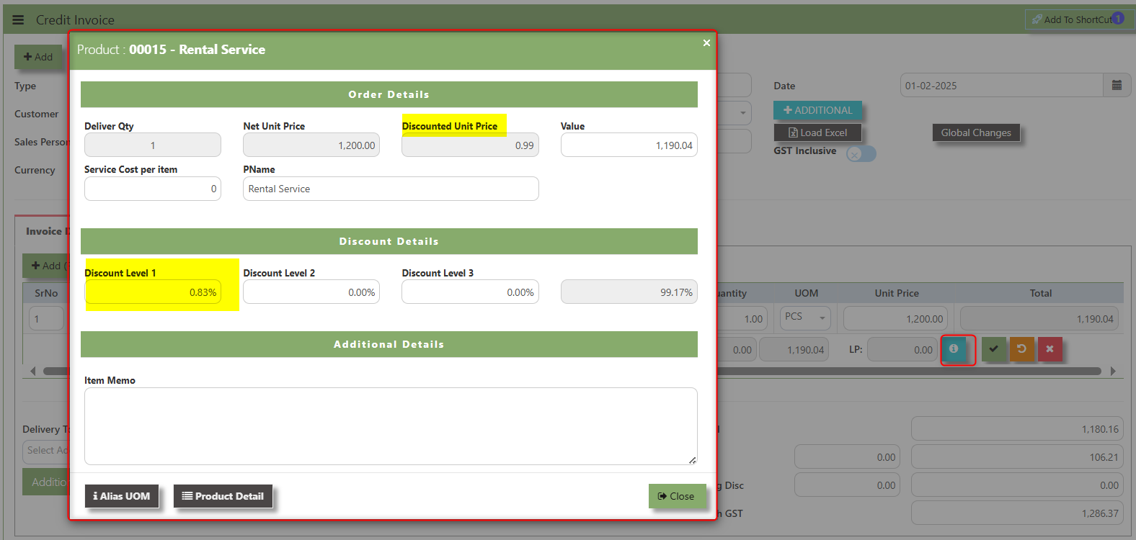Click the ADDITIONAL button

pyautogui.click(x=817, y=110)
